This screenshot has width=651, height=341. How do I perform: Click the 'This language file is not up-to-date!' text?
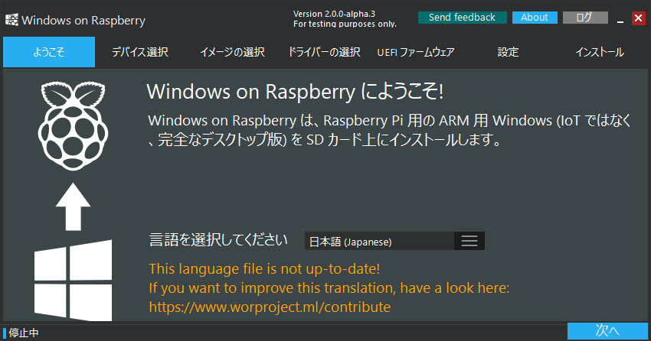point(264,269)
